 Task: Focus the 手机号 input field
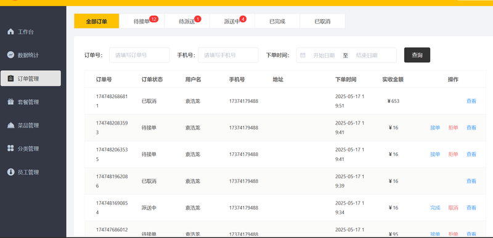tap(228, 55)
